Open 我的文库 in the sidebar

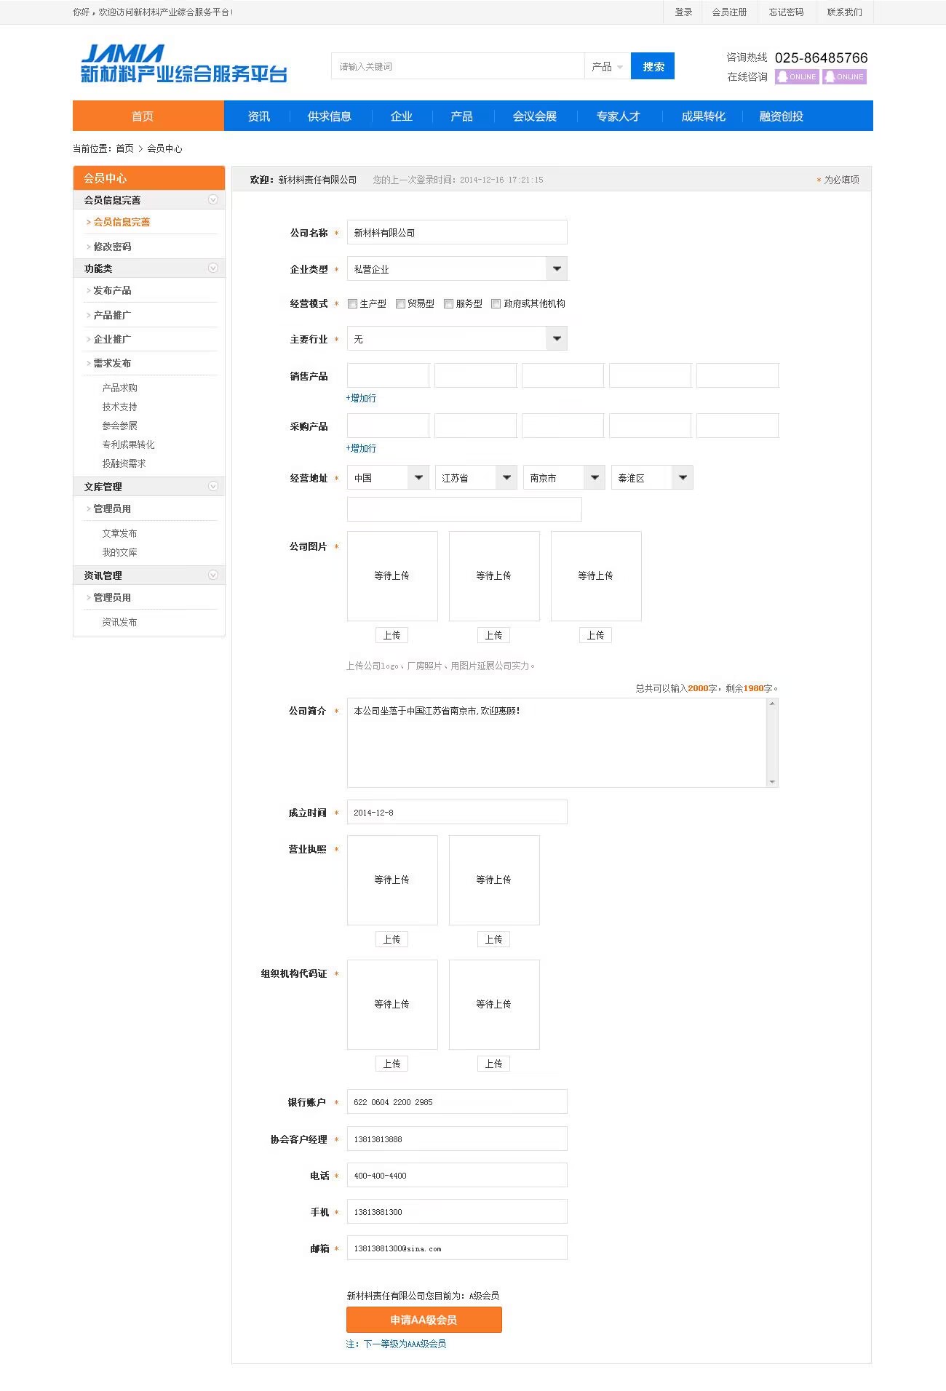(x=119, y=552)
